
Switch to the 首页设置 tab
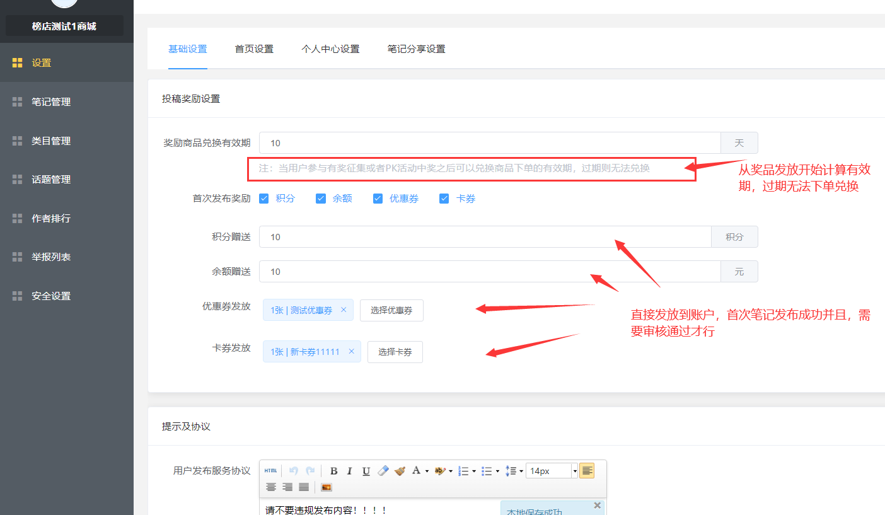pyautogui.click(x=254, y=49)
